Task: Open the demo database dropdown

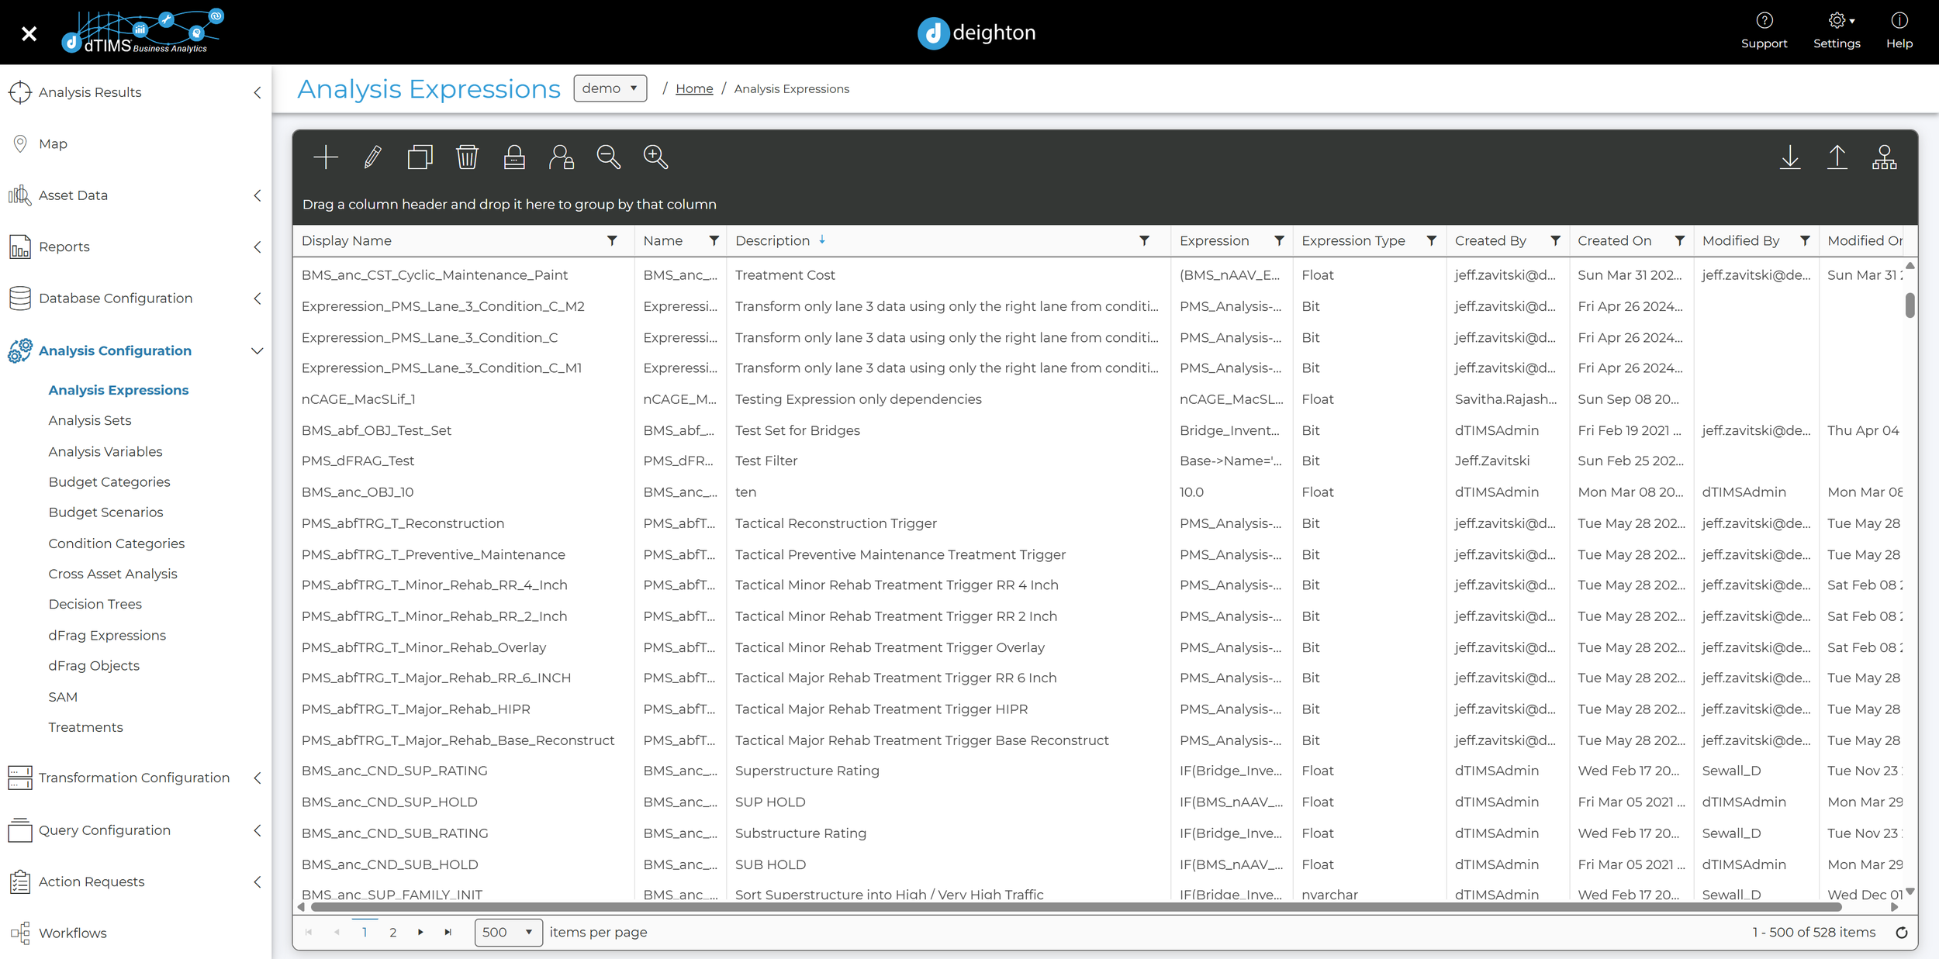Action: point(610,88)
